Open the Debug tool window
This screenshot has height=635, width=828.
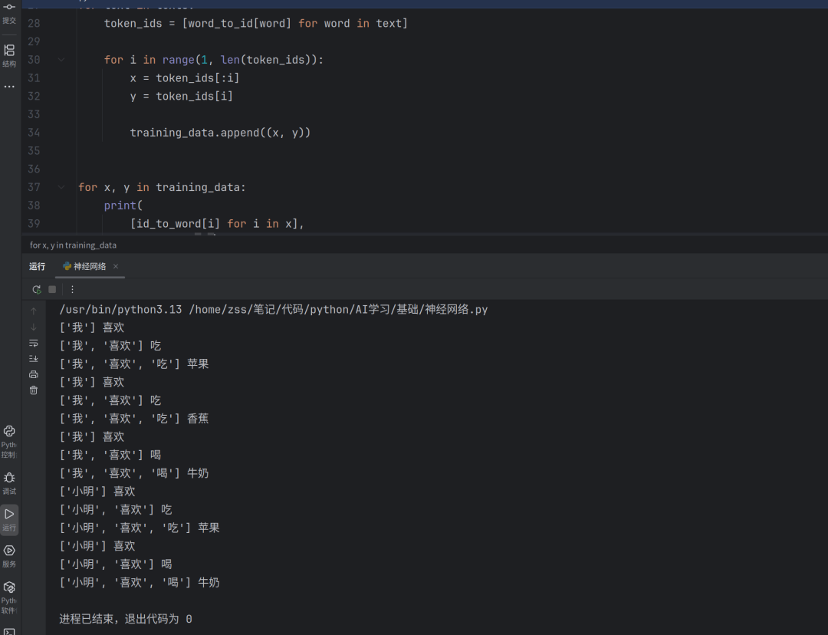click(x=9, y=483)
